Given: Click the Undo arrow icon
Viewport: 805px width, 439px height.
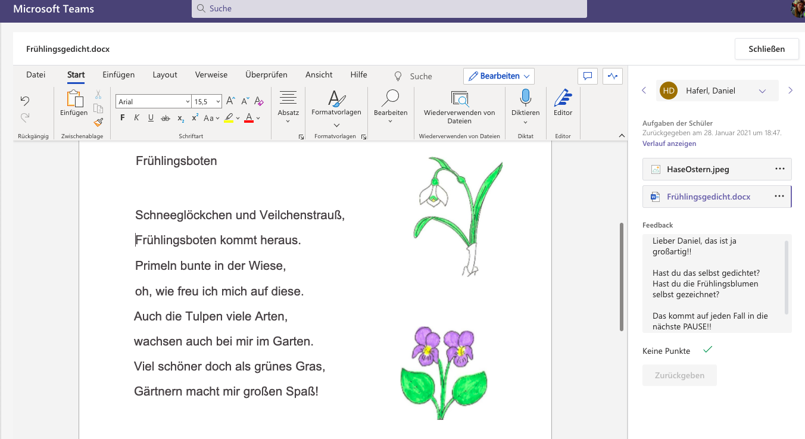Looking at the screenshot, I should click(x=25, y=101).
